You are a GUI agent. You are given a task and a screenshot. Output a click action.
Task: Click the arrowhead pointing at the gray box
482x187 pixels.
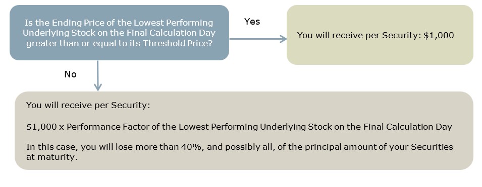point(97,87)
